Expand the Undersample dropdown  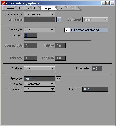[40, 89]
